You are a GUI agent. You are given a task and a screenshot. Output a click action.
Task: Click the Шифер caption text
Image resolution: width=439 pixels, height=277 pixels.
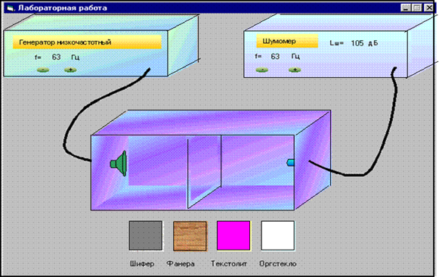(142, 264)
